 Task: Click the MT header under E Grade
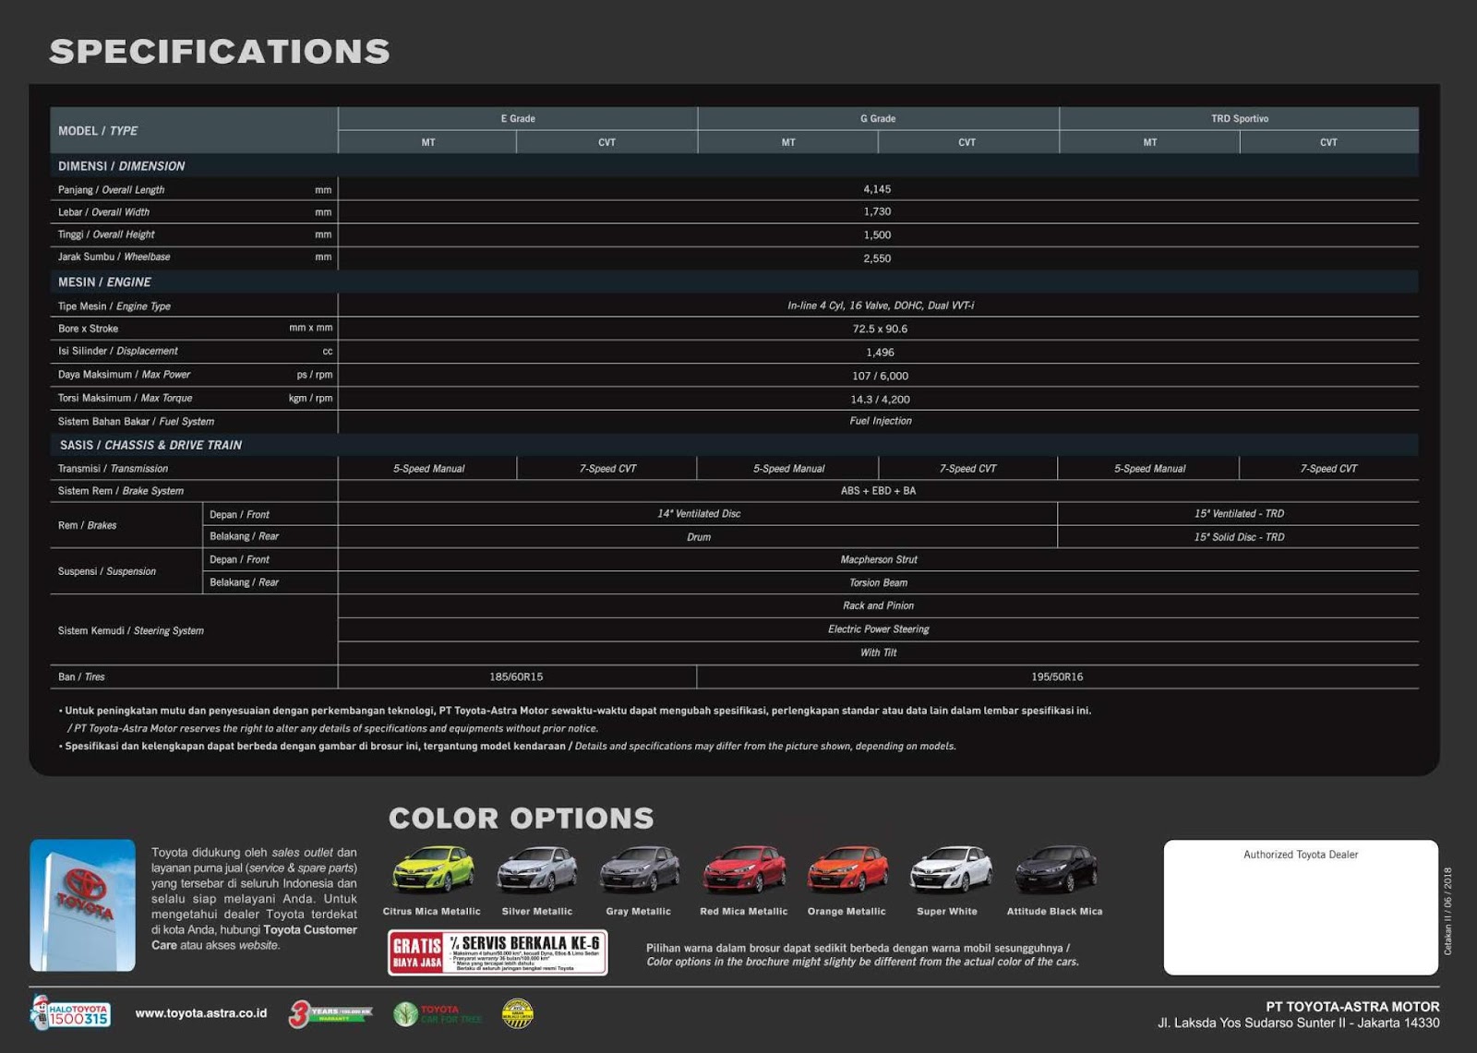(428, 142)
